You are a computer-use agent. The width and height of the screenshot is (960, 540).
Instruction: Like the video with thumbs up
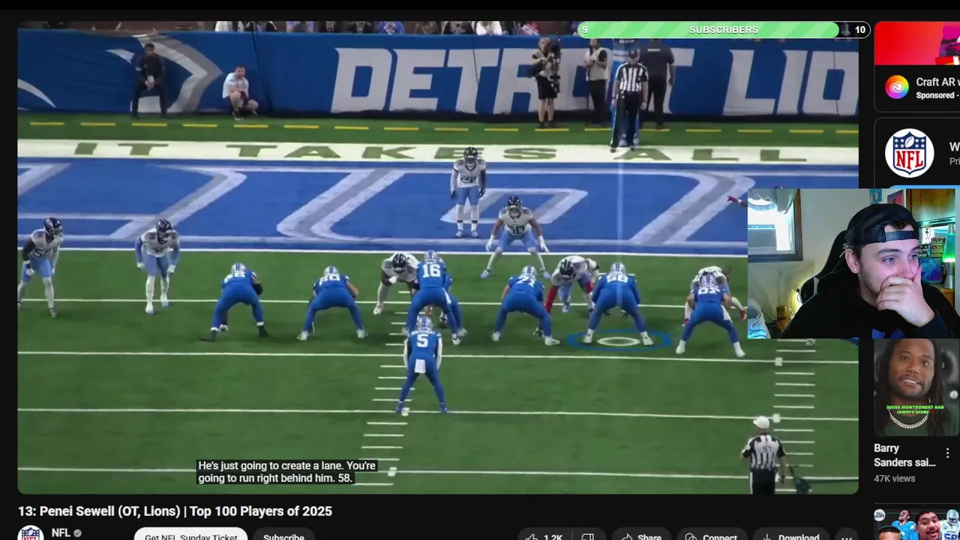[x=545, y=535]
